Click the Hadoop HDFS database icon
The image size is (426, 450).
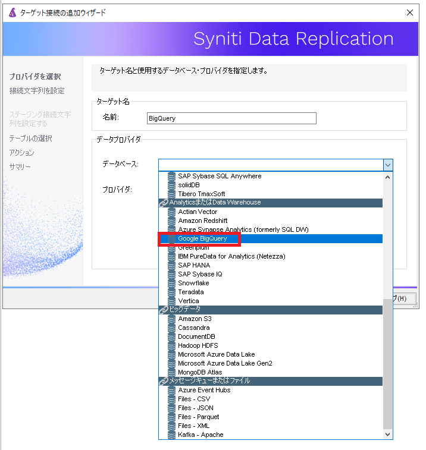pyautogui.click(x=171, y=345)
